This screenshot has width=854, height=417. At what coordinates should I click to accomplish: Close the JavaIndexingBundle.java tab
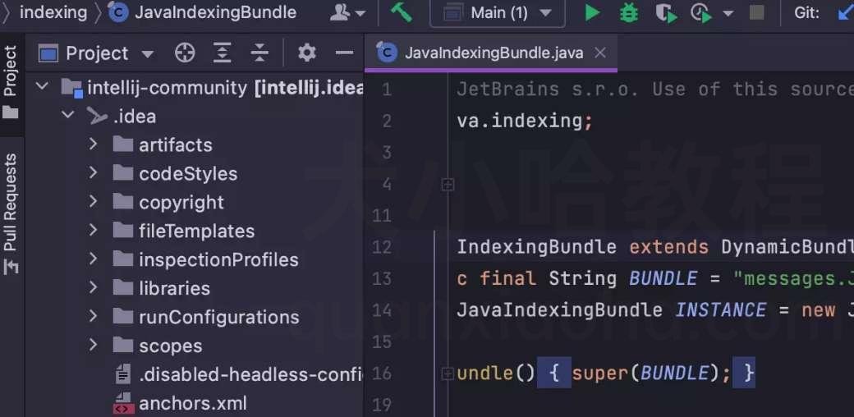[599, 53]
